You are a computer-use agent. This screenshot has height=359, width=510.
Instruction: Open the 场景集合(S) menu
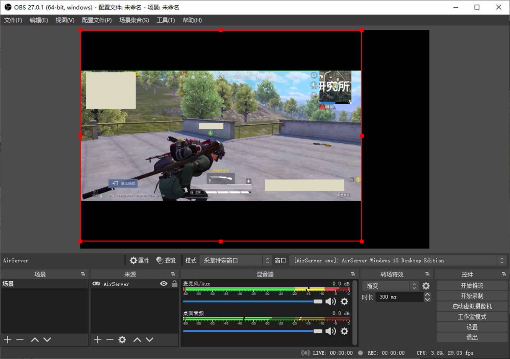pos(134,20)
